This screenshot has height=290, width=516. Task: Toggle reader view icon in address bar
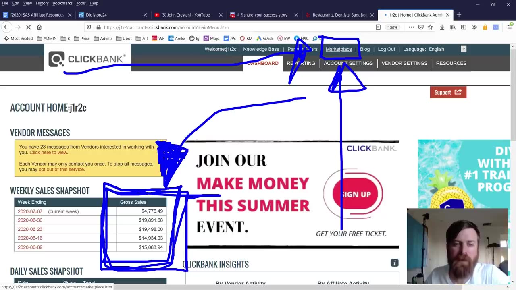click(378, 27)
